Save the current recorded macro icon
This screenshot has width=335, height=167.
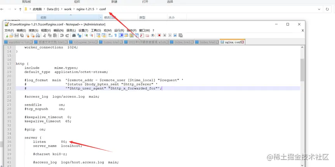pos(181,35)
